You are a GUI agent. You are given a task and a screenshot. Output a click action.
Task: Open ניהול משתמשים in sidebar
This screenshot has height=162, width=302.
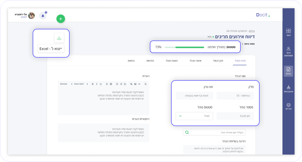pos(288,51)
